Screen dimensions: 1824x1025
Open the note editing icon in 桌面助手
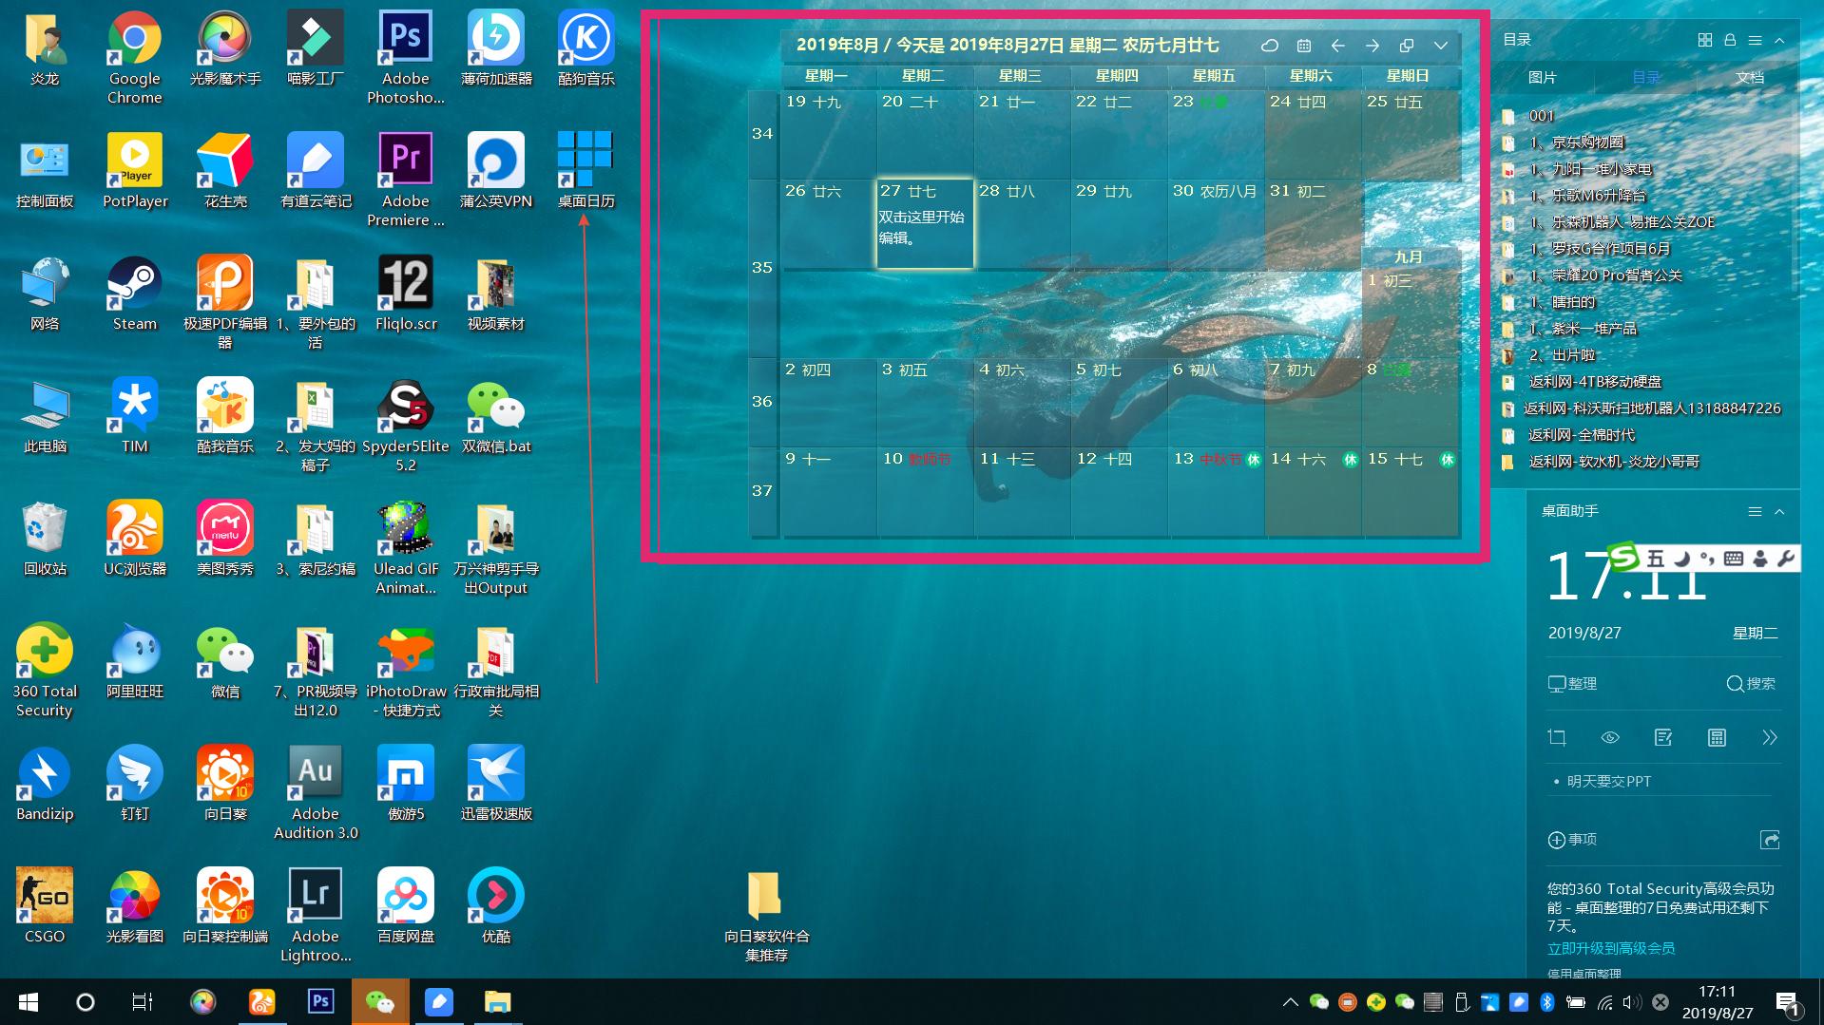1663,738
